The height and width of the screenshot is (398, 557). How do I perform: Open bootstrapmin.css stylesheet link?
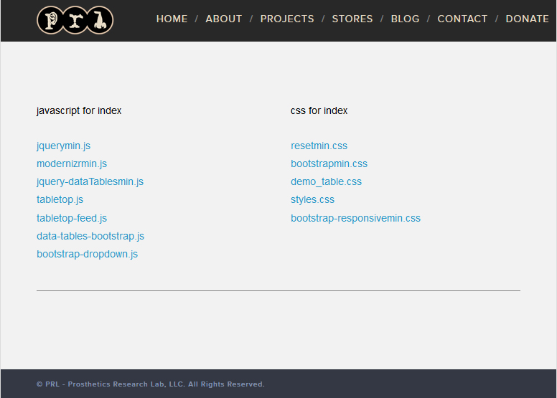(x=329, y=164)
